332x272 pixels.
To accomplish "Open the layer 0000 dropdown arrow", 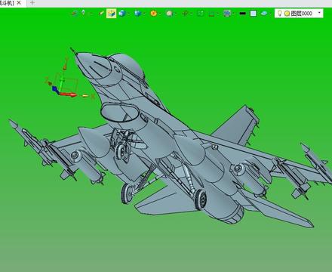I will tap(319, 13).
